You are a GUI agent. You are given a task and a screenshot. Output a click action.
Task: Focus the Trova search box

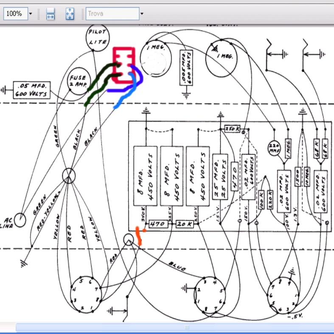click(112, 14)
